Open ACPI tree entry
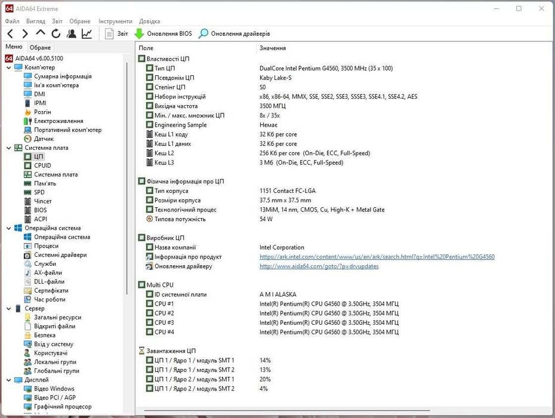This screenshot has width=555, height=418. pos(35,219)
